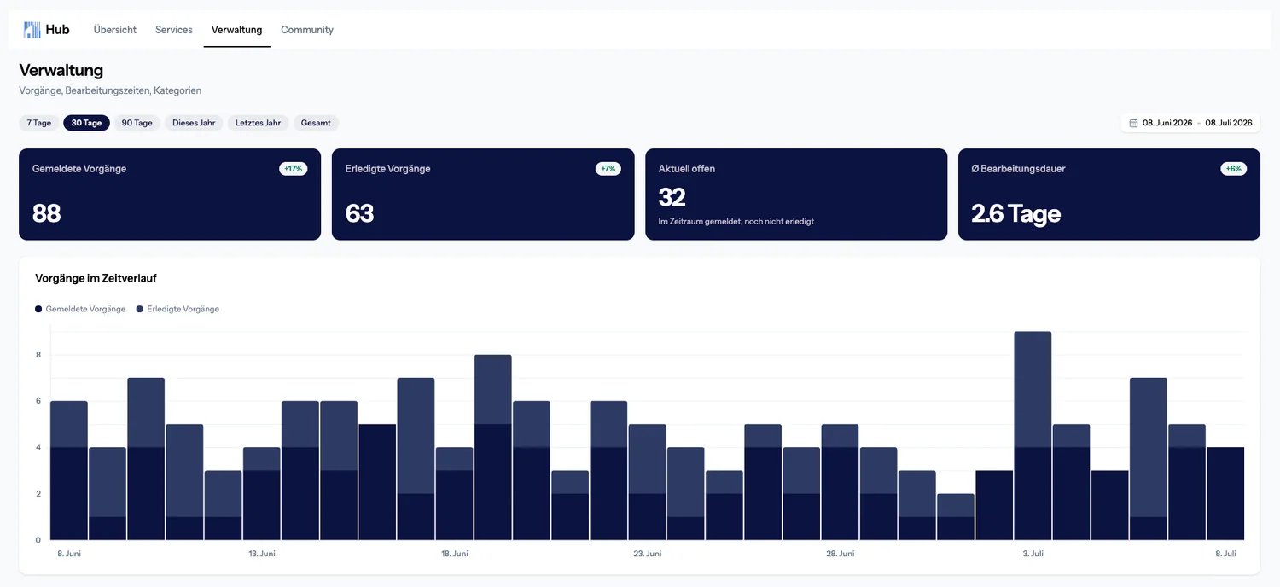This screenshot has width=1280, height=587.
Task: Choose the Dieses Jahr filter
Action: (194, 123)
